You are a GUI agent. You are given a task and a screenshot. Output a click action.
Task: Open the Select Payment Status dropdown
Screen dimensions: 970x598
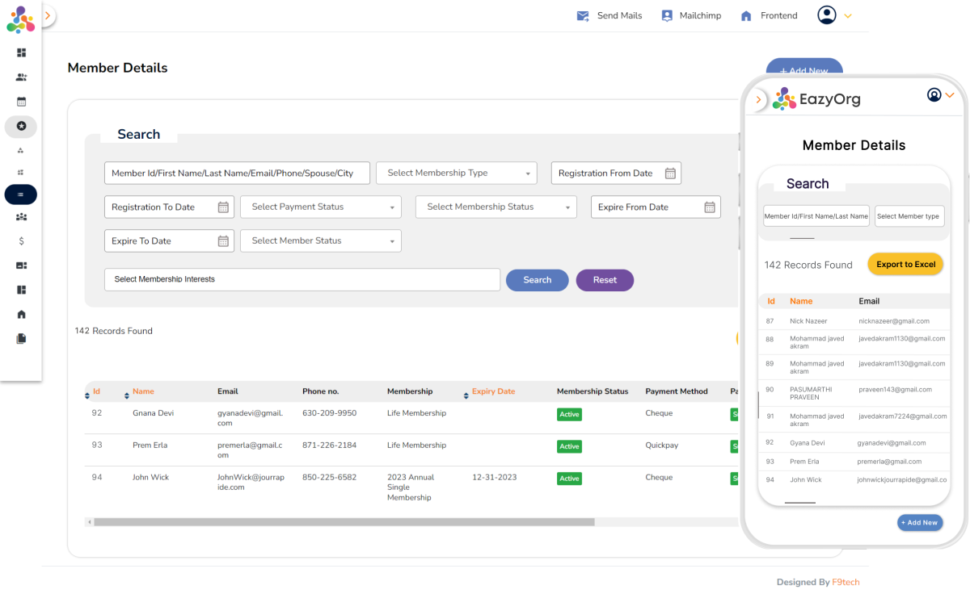pos(321,207)
